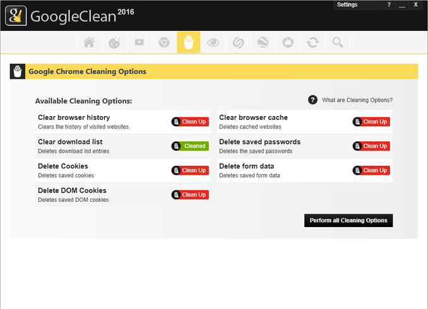The image size is (428, 309).
Task: Open the magnifying glass search icon
Action: tap(338, 42)
